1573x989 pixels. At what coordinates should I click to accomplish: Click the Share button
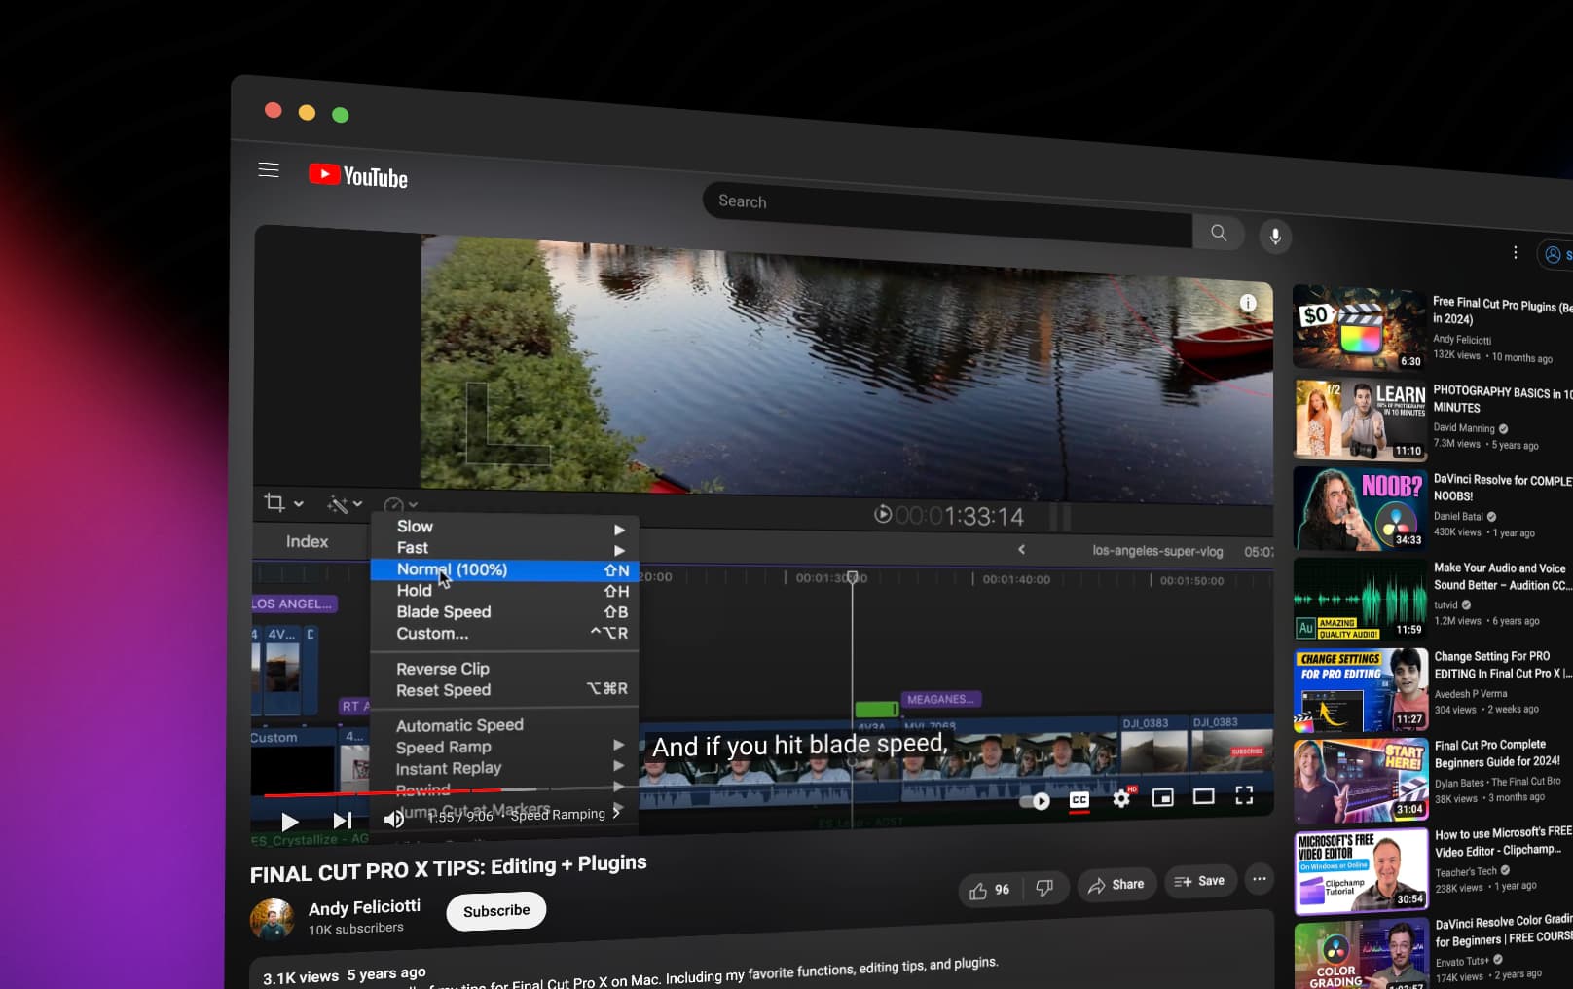pyautogui.click(x=1116, y=884)
